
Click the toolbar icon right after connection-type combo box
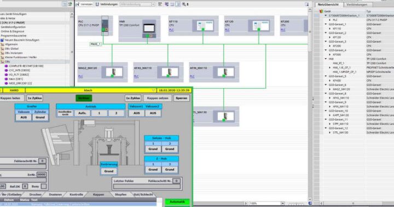click(x=160, y=4)
